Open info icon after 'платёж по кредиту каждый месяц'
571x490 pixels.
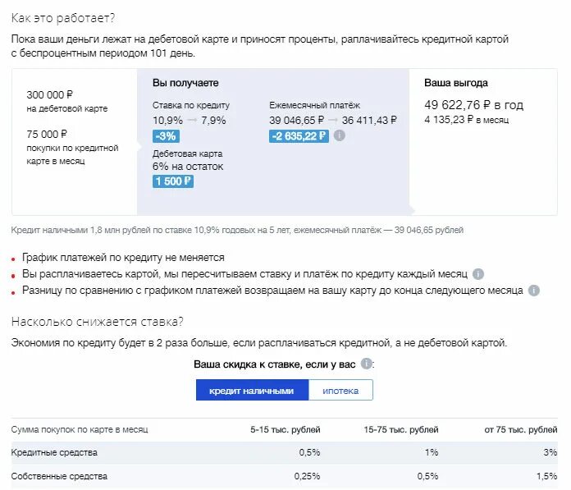tap(477, 274)
